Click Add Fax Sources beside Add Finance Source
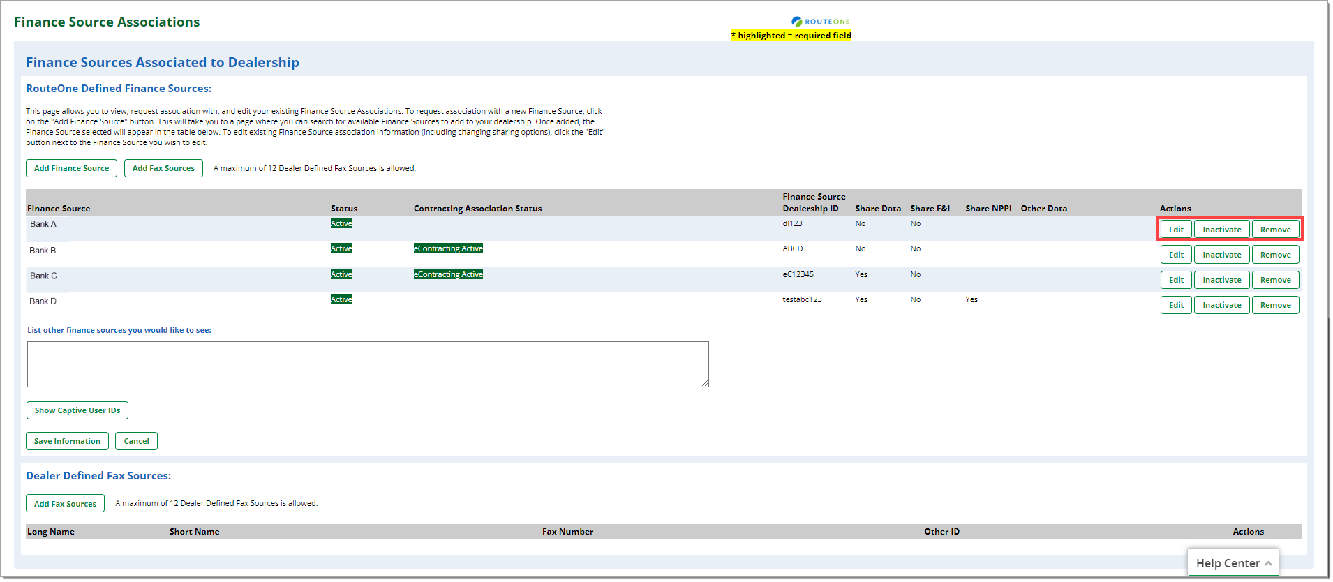Screen dimensions: 1333x582 point(163,168)
